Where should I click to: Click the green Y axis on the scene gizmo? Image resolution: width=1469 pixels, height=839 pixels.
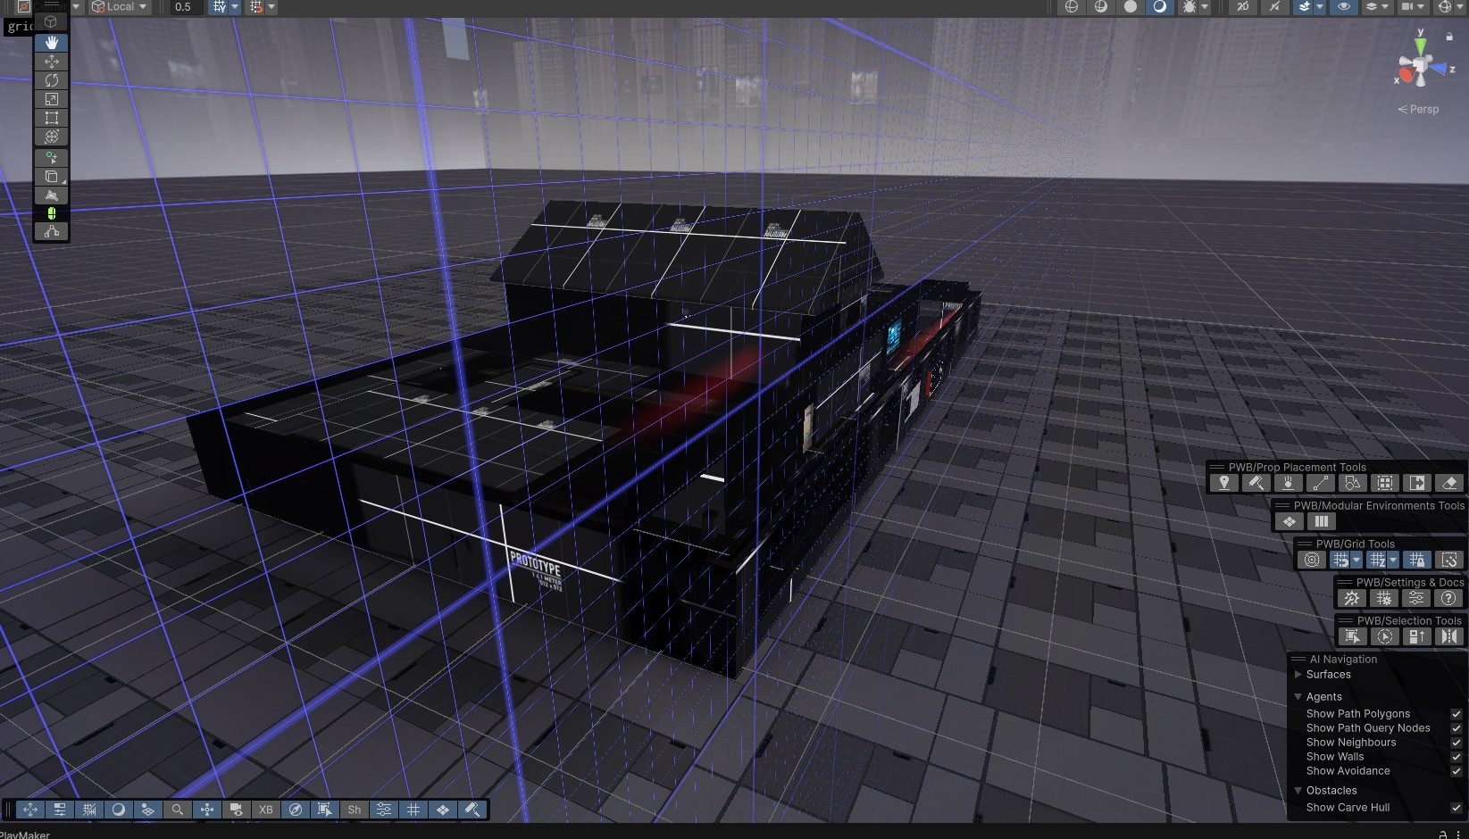coord(1421,43)
